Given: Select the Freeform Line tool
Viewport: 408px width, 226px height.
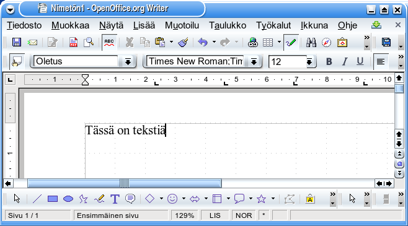Looking at the screenshot, I should (x=99, y=199).
